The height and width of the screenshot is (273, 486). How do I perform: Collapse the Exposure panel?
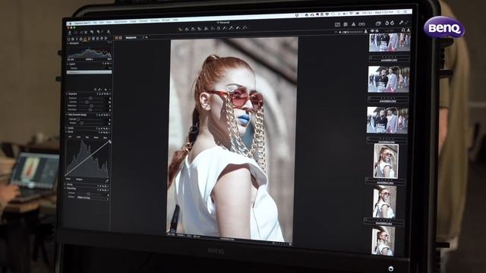[67, 94]
